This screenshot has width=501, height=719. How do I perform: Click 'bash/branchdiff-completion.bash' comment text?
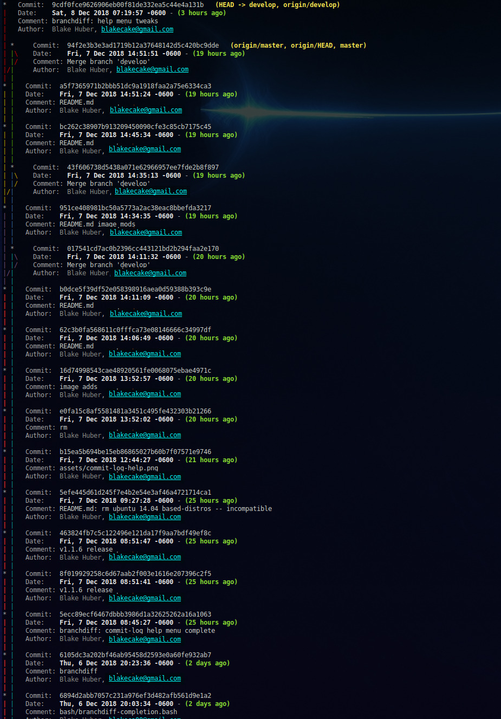click(x=118, y=712)
